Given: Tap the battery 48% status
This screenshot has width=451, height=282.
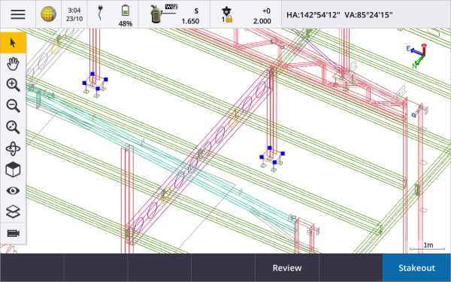Looking at the screenshot, I should pos(126,15).
